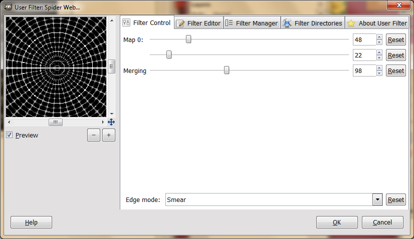Click the preview horizontal scrollbar thumb

point(56,122)
